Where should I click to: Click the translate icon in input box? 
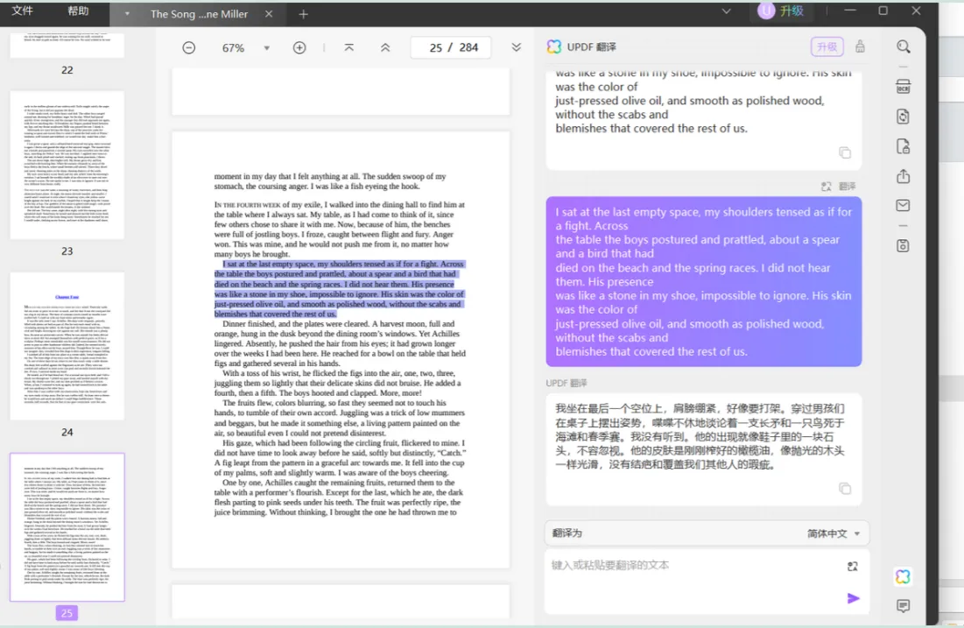[852, 566]
